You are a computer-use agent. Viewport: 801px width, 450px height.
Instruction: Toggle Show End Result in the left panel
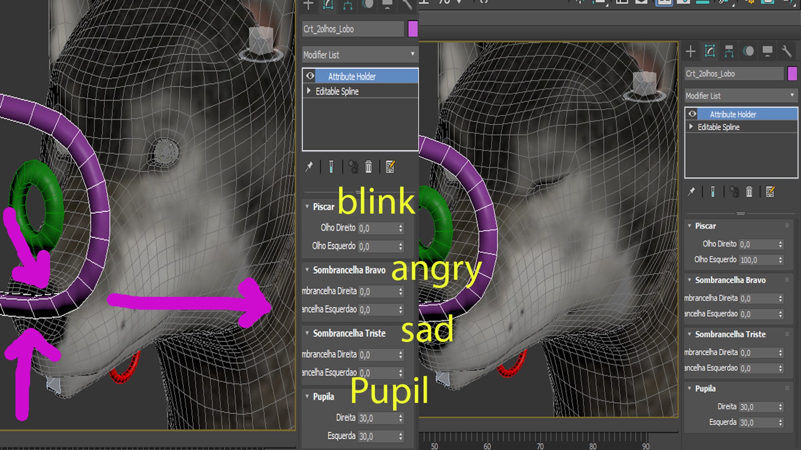tap(331, 167)
